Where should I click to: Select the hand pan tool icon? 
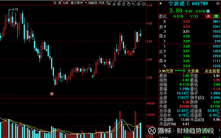point(128,4)
